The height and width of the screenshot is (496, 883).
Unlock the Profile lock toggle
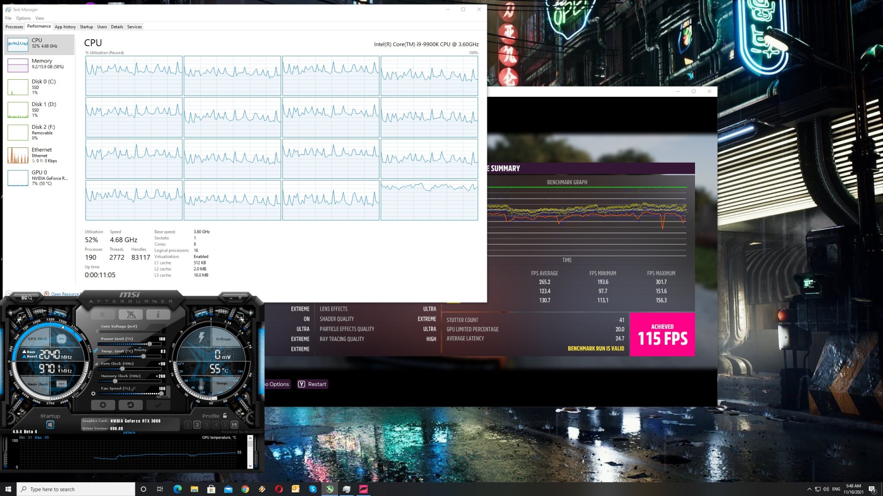click(225, 416)
